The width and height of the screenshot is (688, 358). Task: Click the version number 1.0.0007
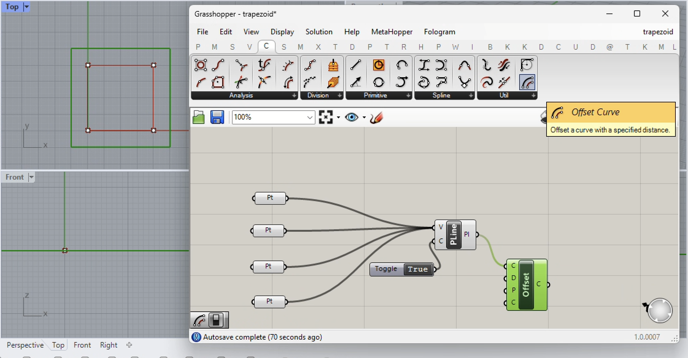coord(647,337)
